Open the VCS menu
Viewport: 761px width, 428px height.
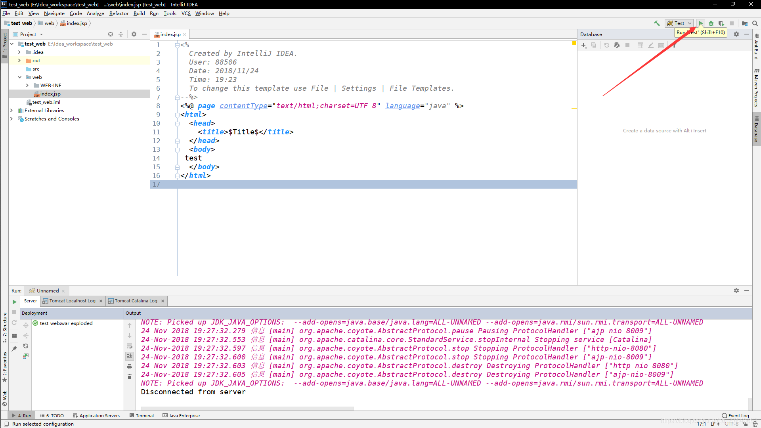point(186,13)
